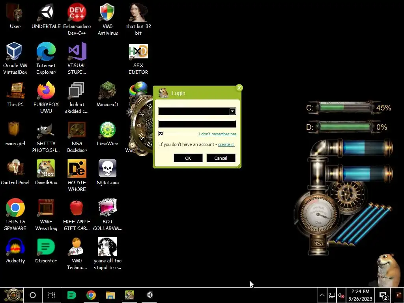Switch to Chrome in the taskbar
Image resolution: width=404 pixels, height=303 pixels.
click(91, 295)
